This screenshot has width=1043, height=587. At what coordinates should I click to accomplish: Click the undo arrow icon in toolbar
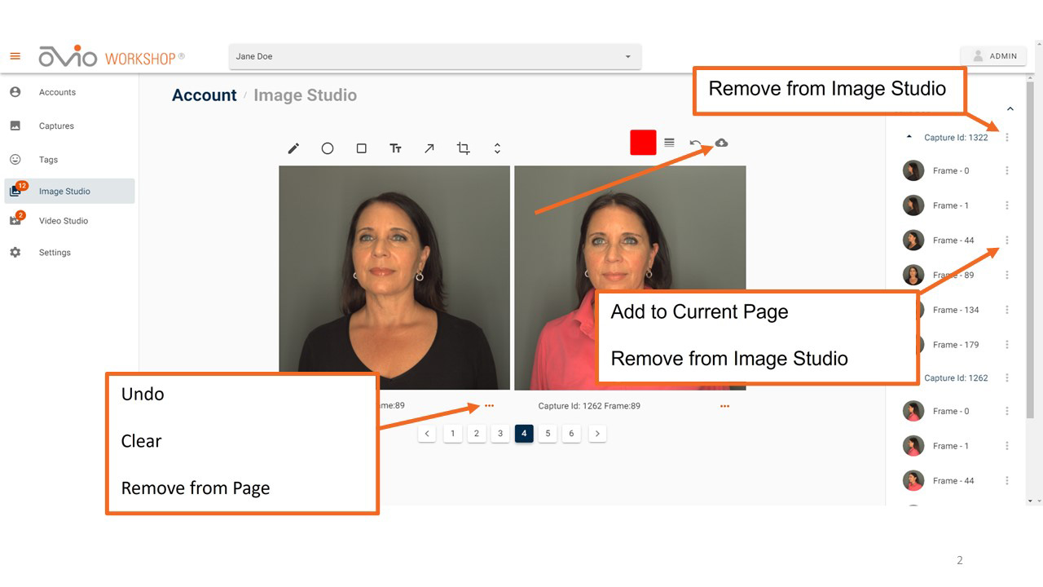(x=695, y=143)
